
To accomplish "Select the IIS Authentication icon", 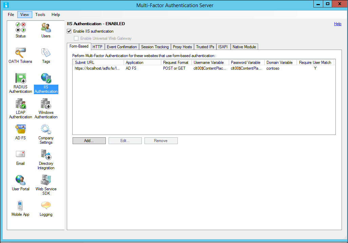I will point(46,83).
